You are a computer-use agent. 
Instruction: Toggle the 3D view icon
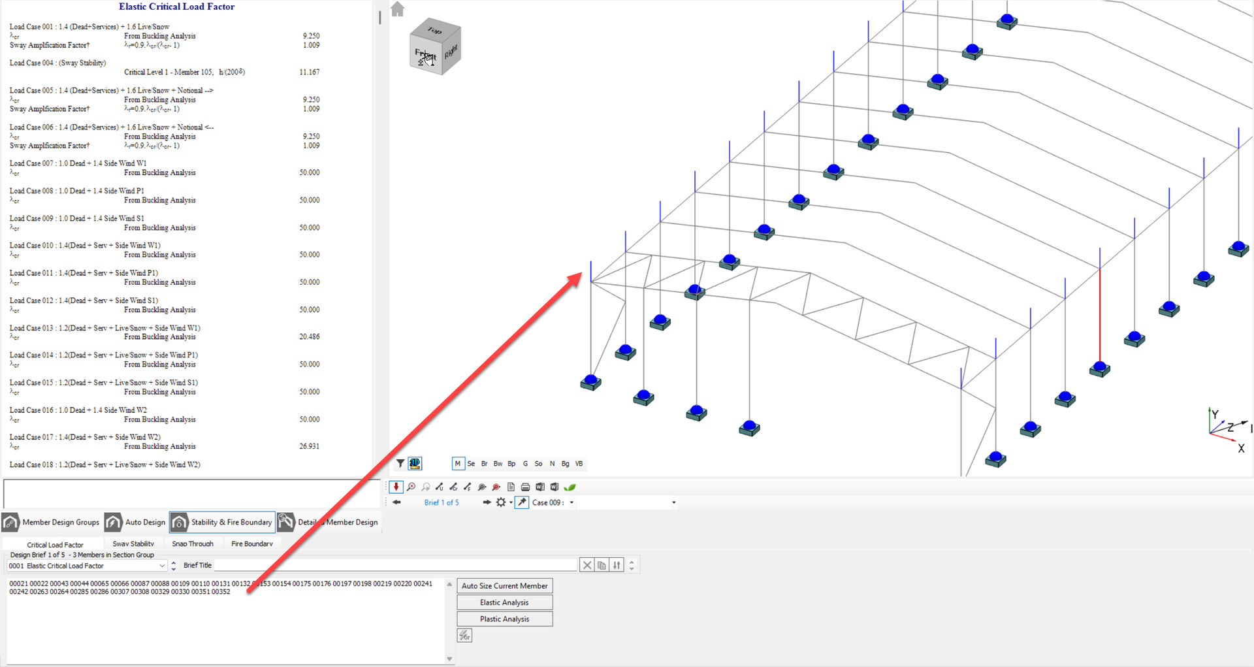(x=415, y=464)
